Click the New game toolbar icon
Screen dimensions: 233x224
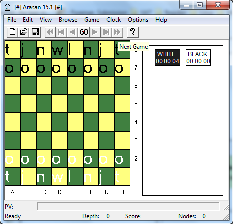point(13,32)
